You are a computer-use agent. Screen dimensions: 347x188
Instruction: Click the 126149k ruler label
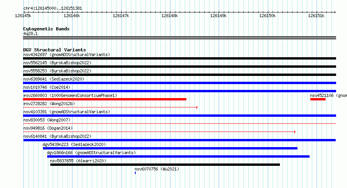[218, 16]
